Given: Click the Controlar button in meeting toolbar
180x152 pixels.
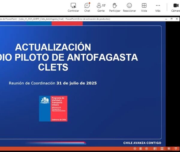Looking at the screenshot, I should (73, 8).
